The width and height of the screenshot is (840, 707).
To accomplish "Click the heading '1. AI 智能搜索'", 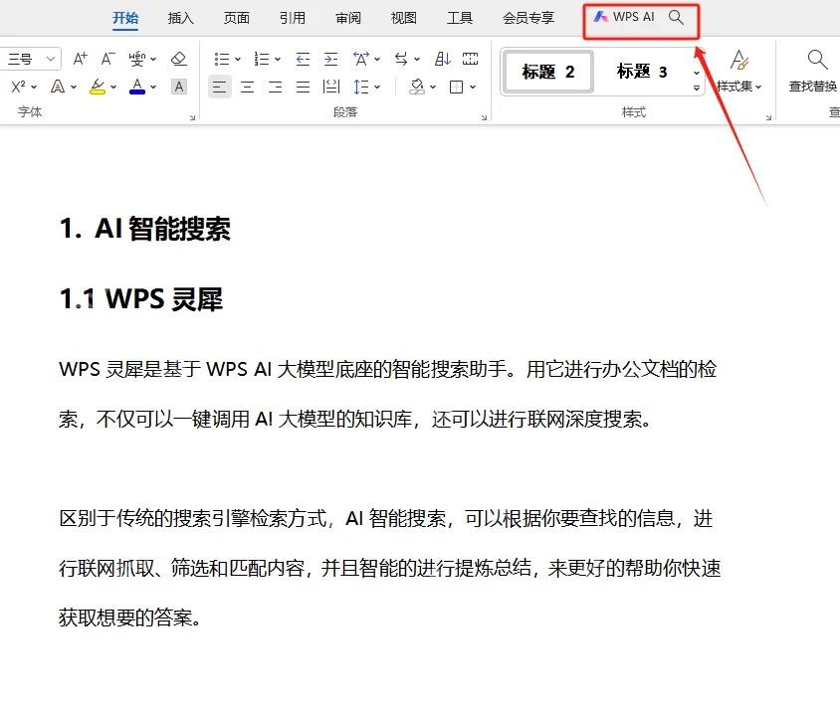I will pyautogui.click(x=145, y=229).
